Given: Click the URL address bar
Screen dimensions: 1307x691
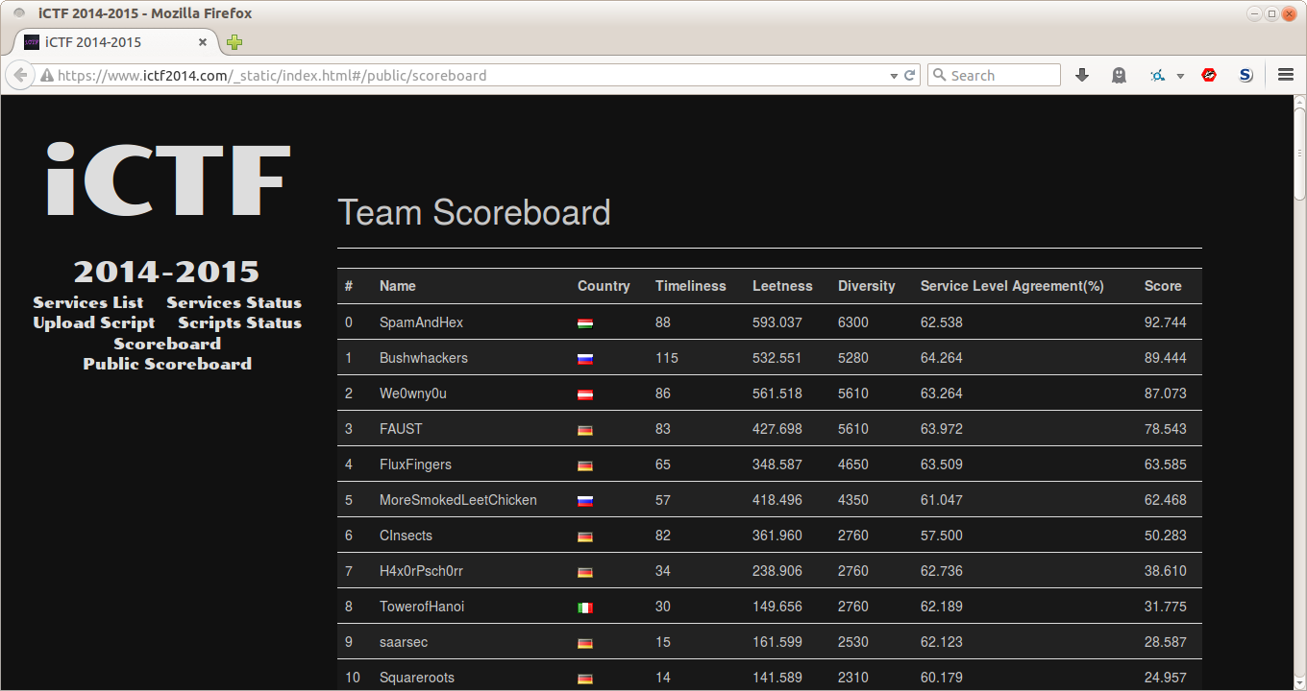Looking at the screenshot, I should [471, 76].
